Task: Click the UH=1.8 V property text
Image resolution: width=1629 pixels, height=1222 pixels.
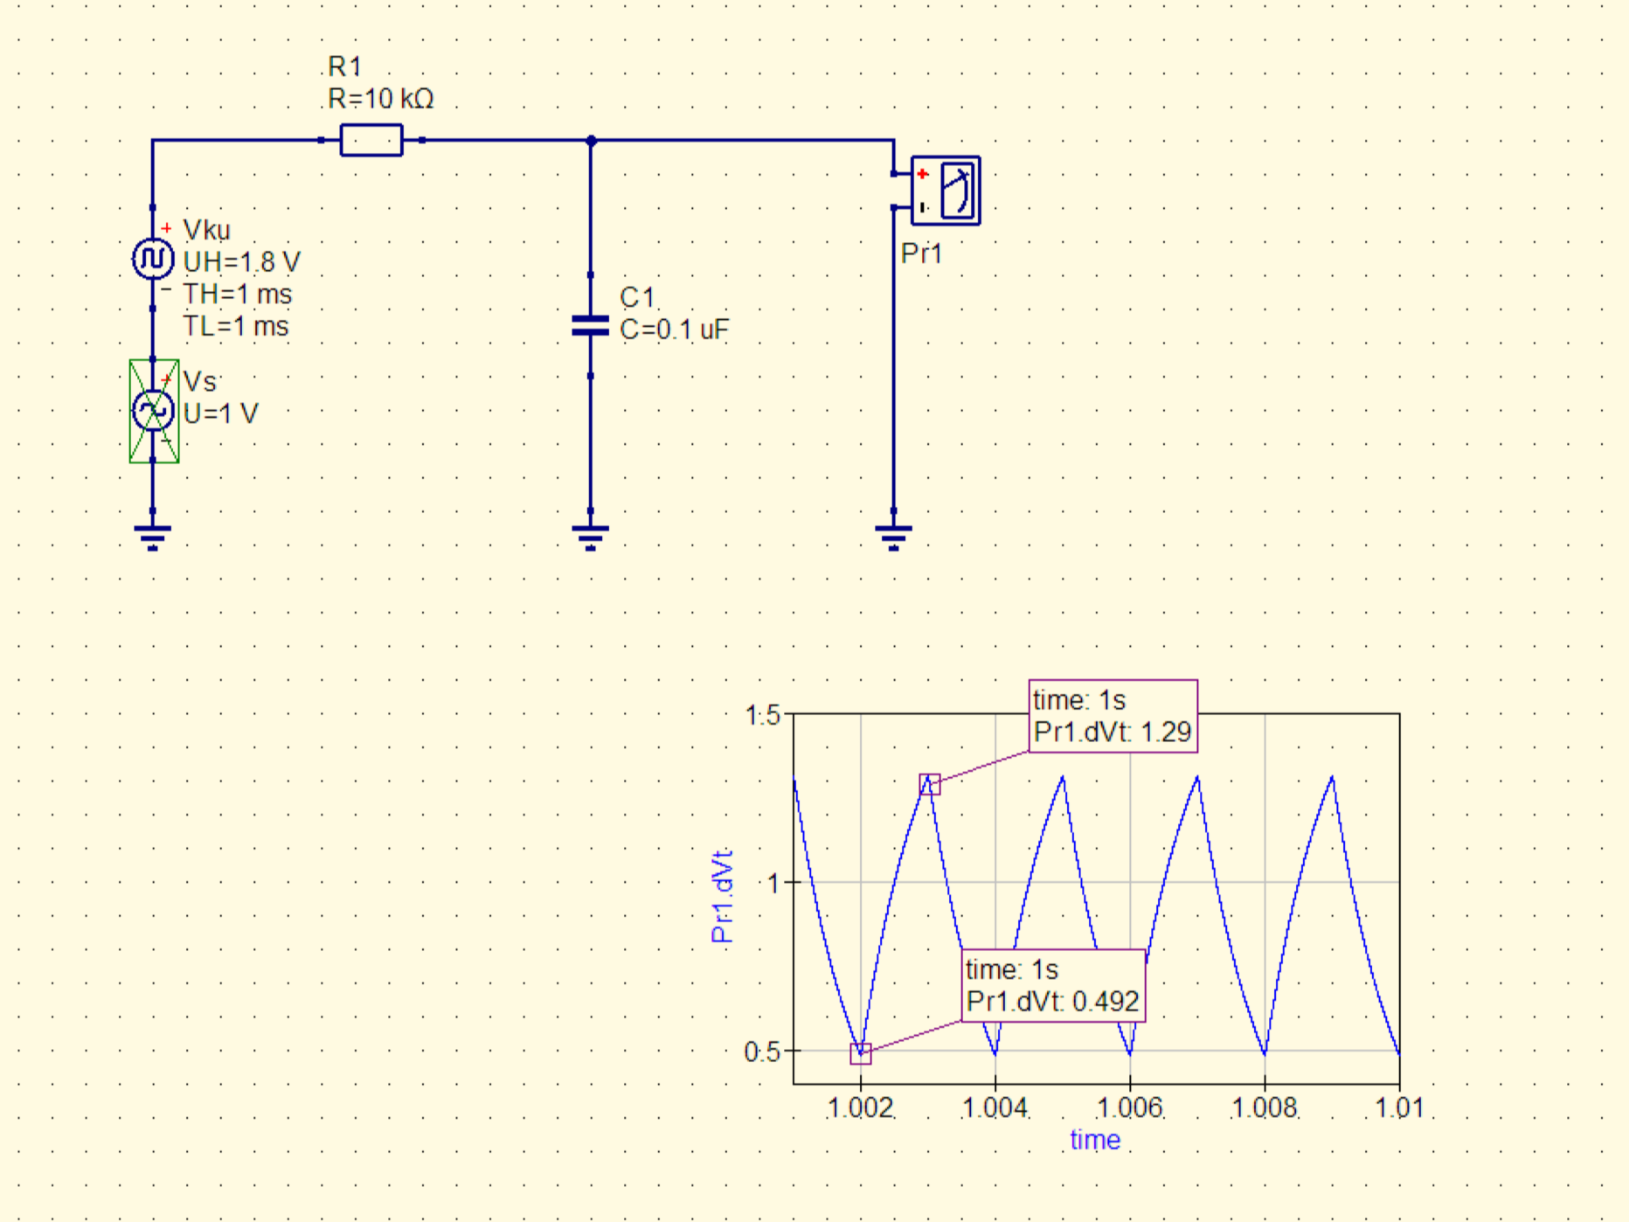Action: (x=241, y=262)
